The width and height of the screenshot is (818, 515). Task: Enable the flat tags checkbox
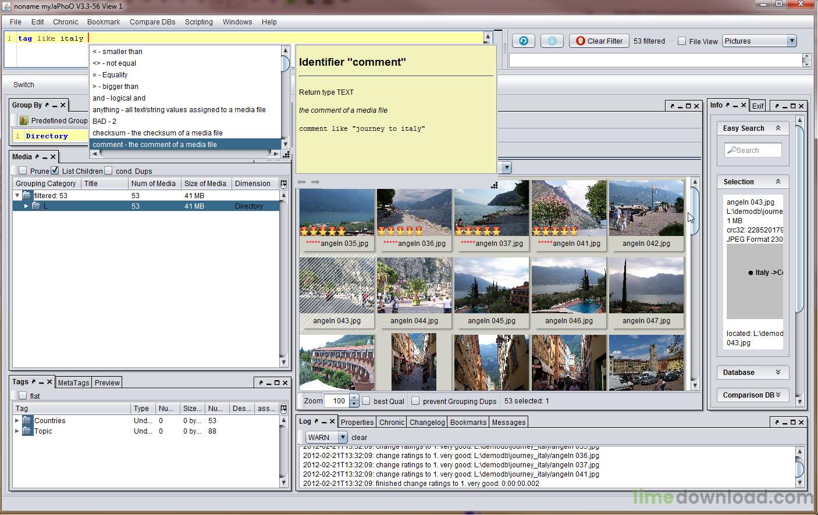23,395
